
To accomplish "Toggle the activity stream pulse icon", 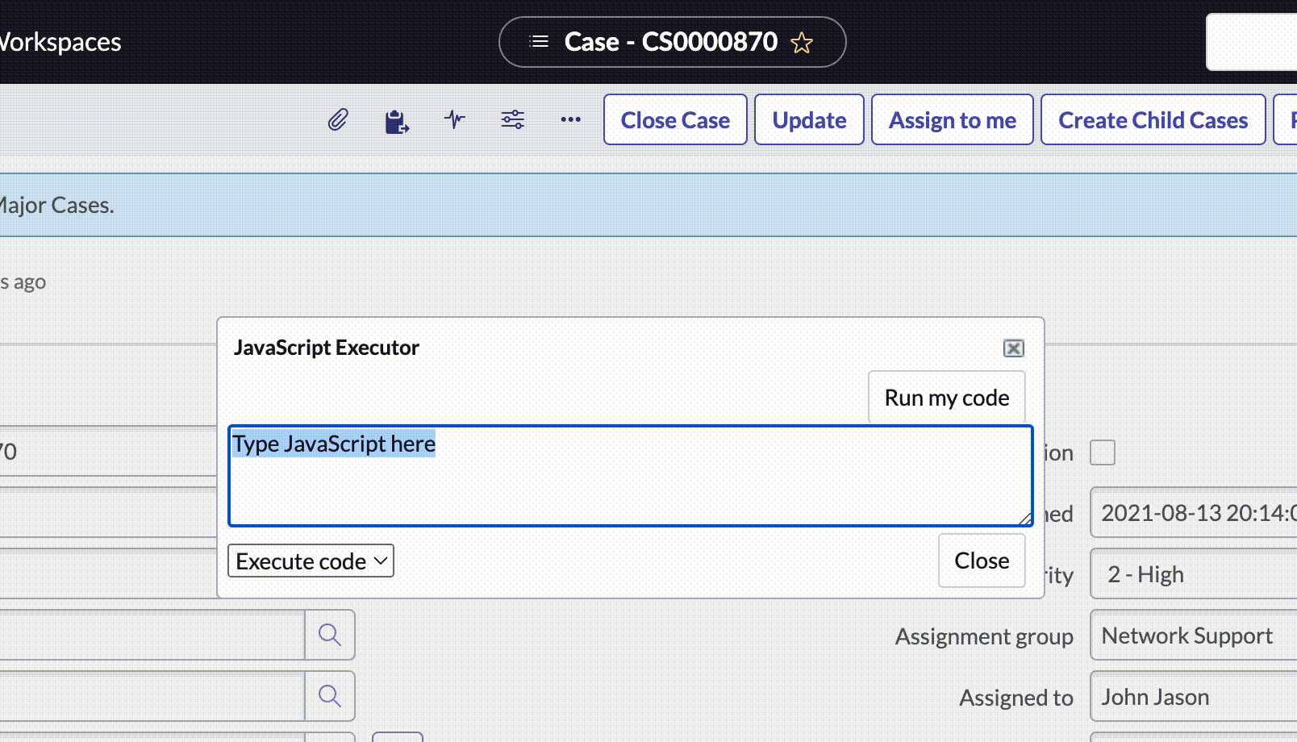I will coord(455,120).
